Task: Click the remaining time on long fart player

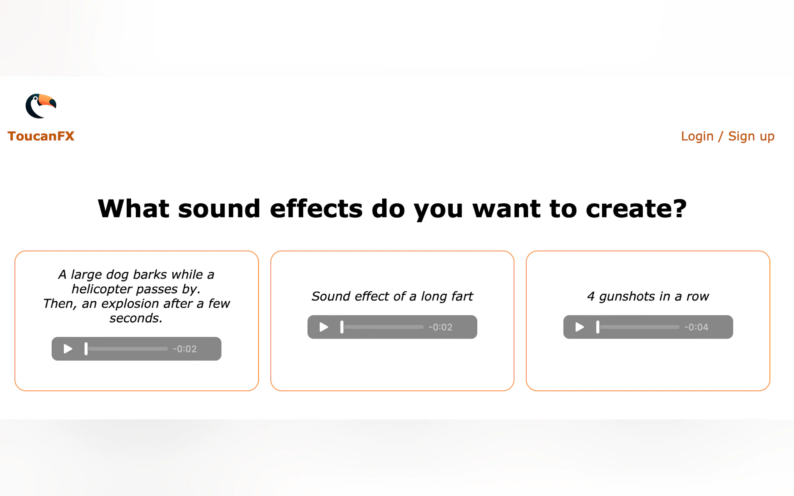Action: pyautogui.click(x=440, y=327)
